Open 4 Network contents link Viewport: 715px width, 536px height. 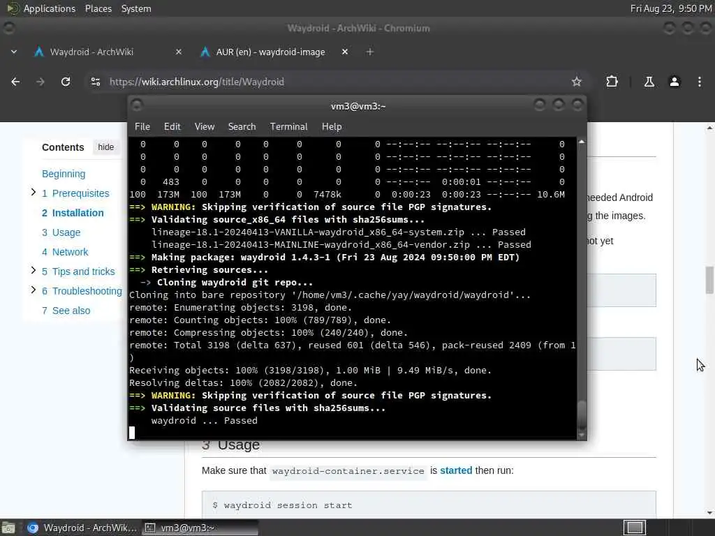[65, 252]
